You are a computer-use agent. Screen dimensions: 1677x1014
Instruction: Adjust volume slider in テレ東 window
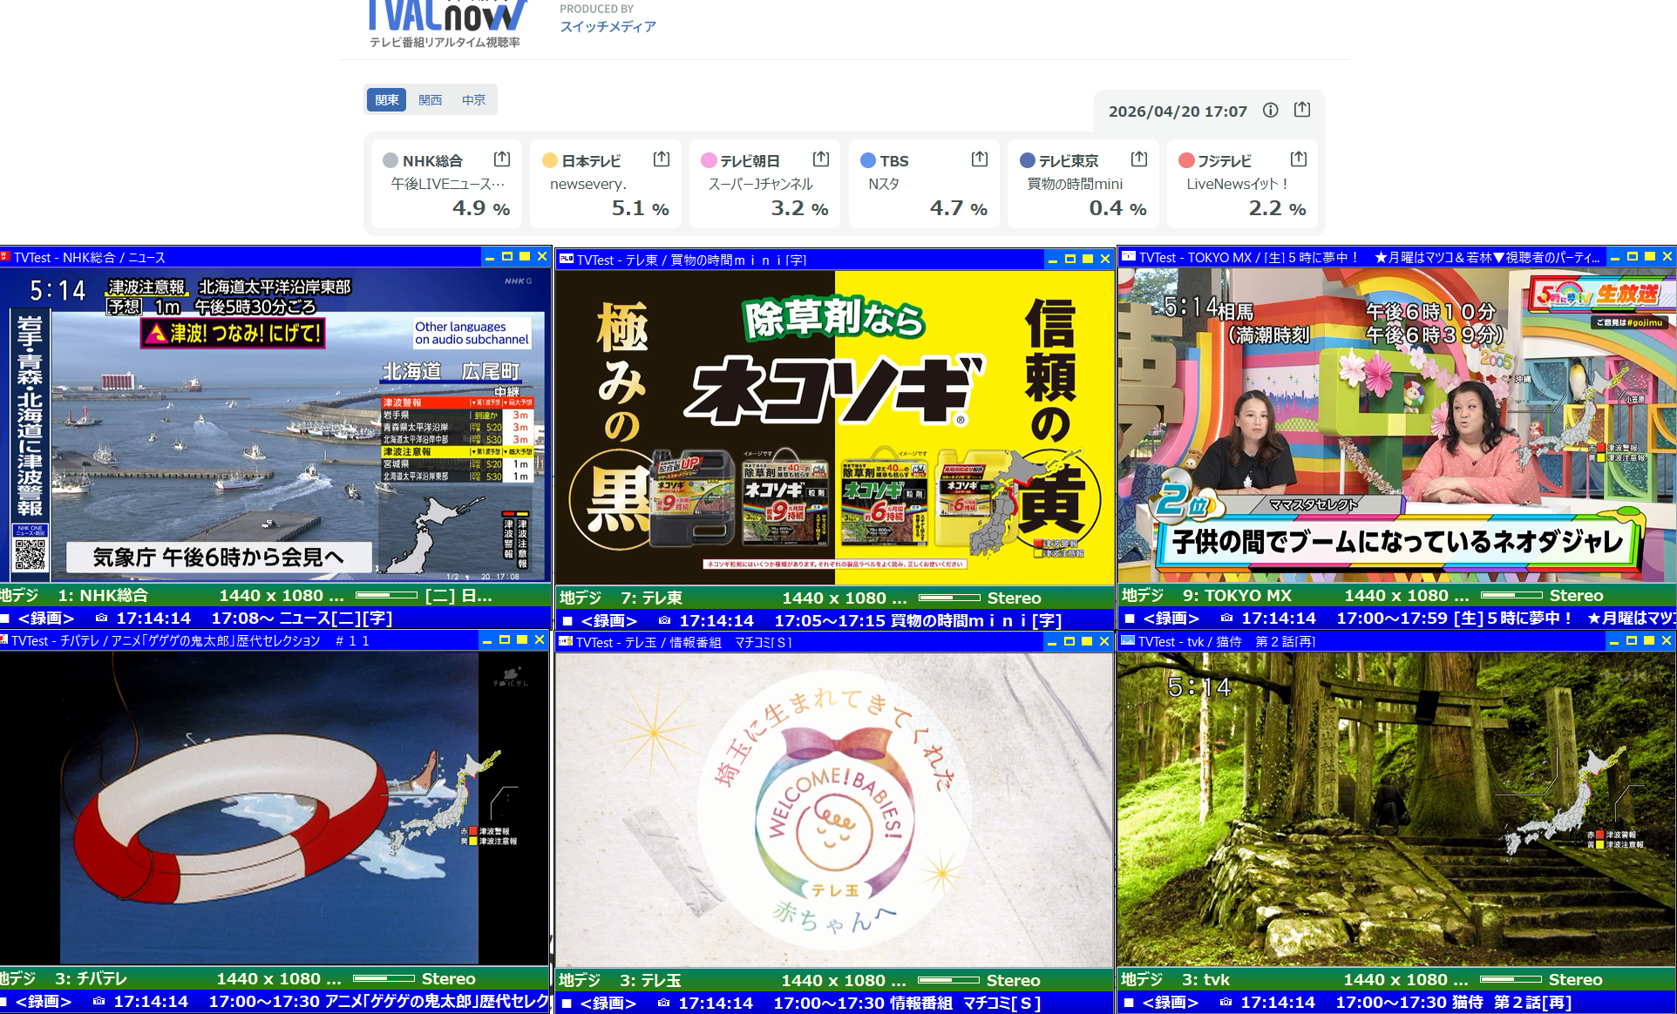948,598
